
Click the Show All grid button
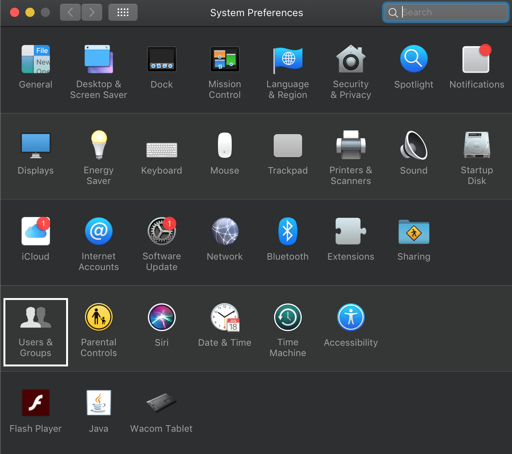123,12
